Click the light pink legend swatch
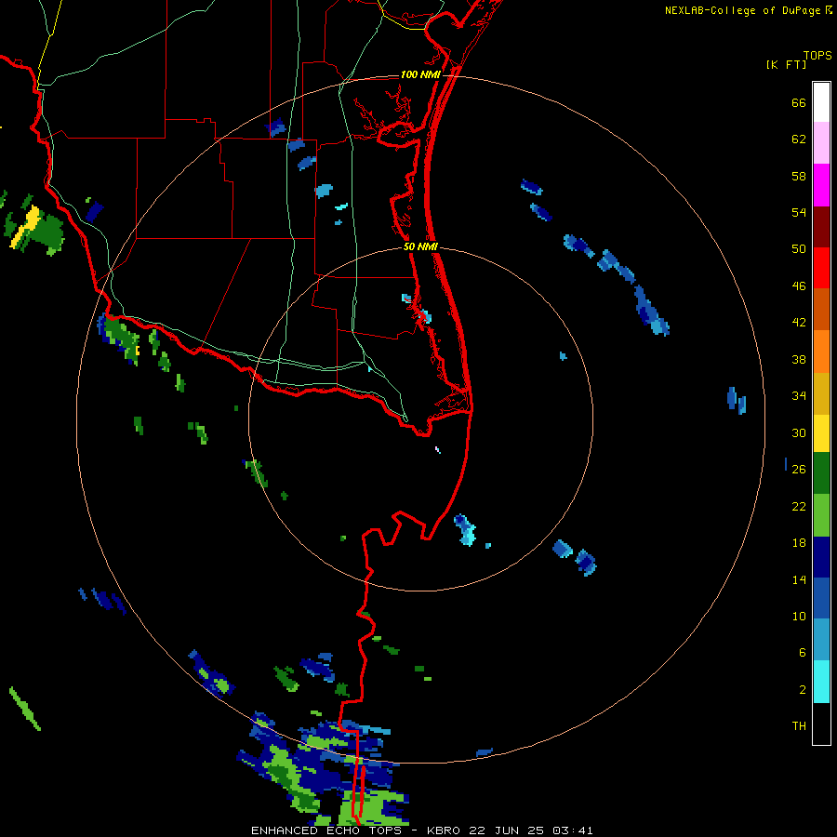The height and width of the screenshot is (837, 837). (x=821, y=142)
